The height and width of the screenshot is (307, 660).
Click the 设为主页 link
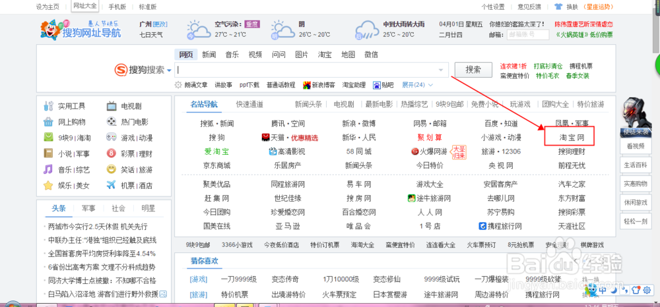(x=48, y=7)
